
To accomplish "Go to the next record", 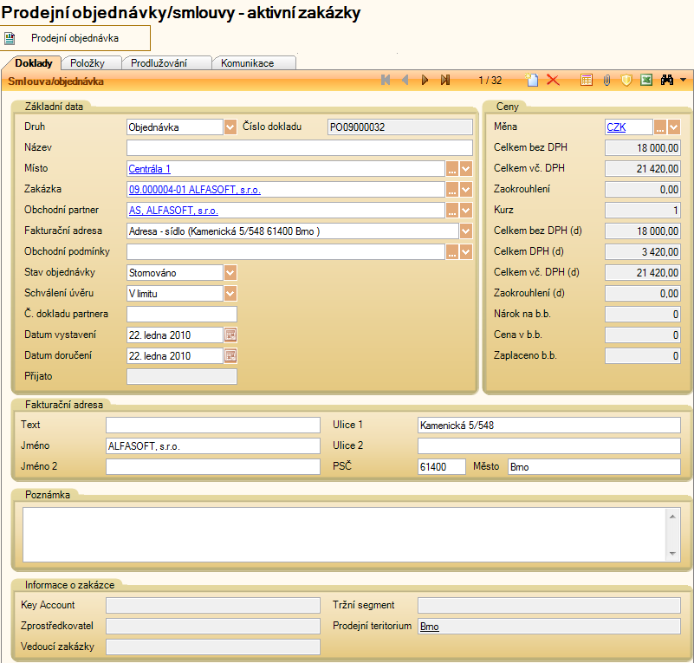I will click(425, 81).
